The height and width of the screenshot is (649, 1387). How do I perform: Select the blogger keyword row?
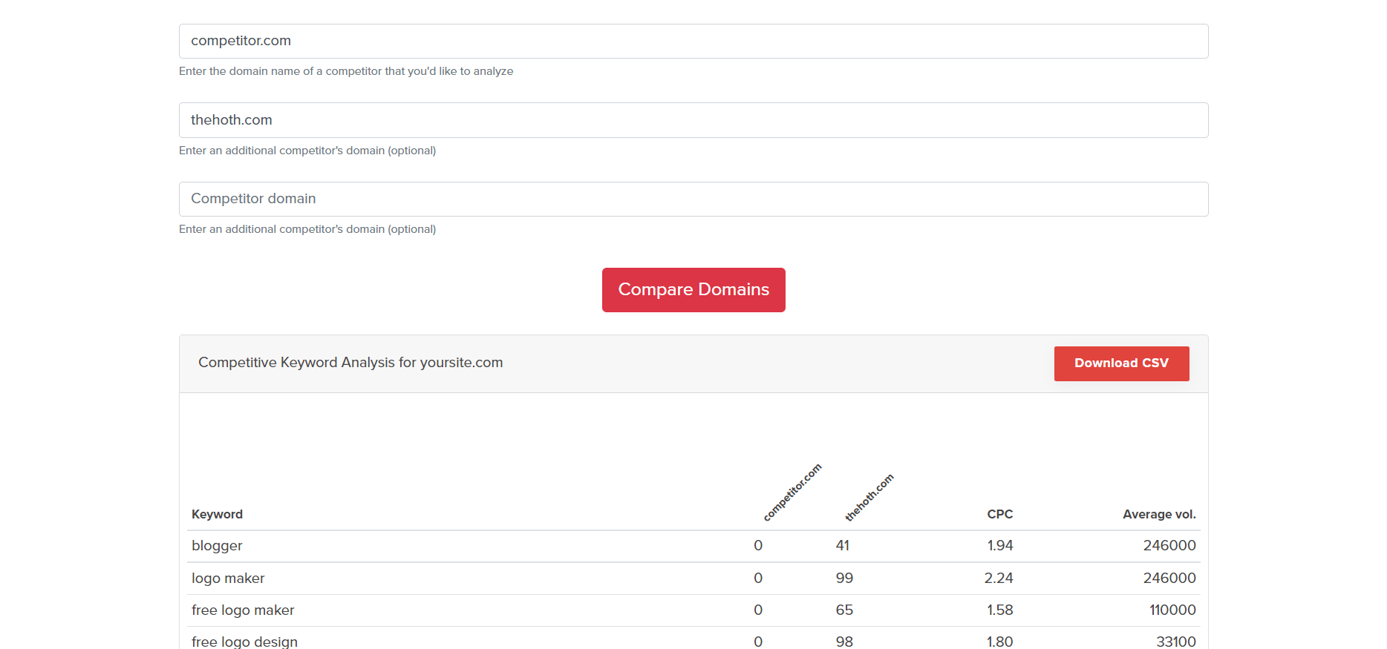(693, 546)
